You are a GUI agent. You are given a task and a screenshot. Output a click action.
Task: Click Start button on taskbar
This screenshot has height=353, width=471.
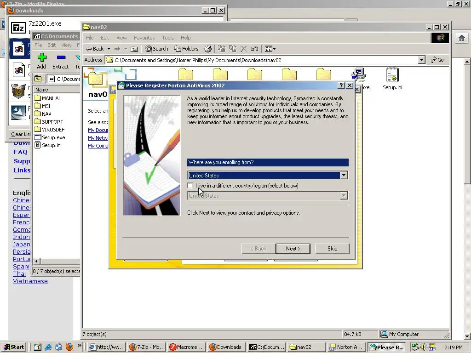click(13, 347)
